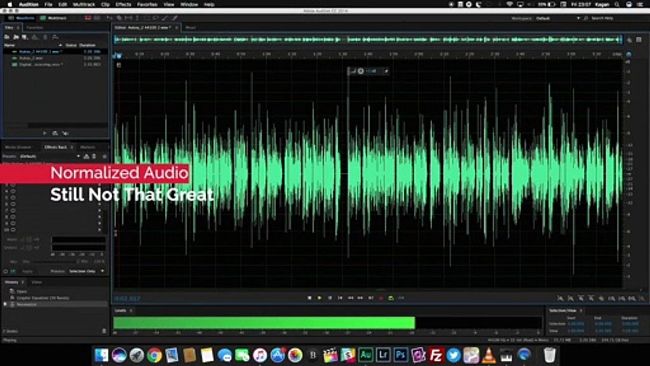
Task: Delete history with trash icon
Action: click(104, 330)
